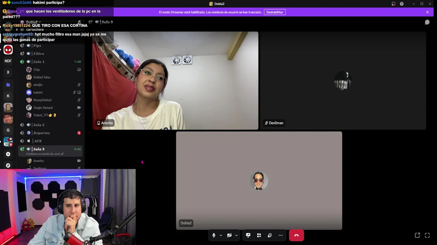Click the red inbox icon in title bar
This screenshot has height=245, width=437.
coord(394,4)
